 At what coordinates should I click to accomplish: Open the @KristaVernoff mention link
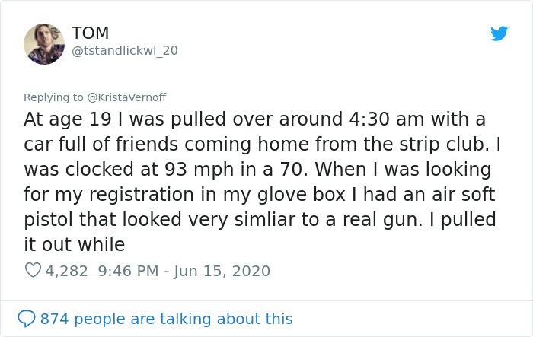point(127,97)
